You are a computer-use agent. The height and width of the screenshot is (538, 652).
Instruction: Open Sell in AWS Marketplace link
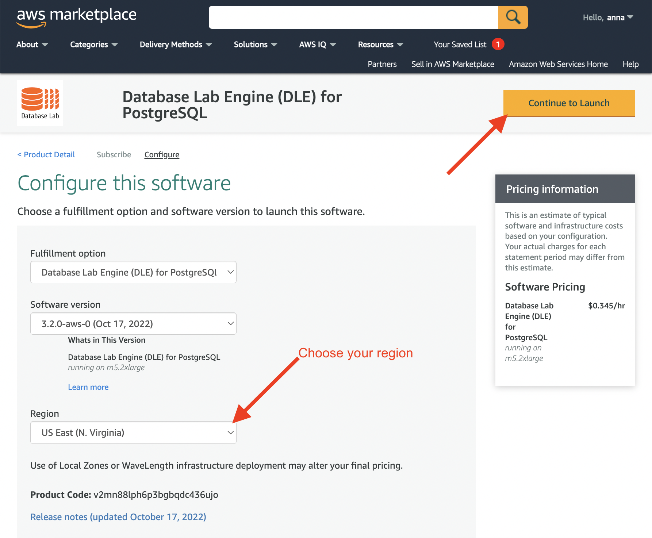click(453, 64)
